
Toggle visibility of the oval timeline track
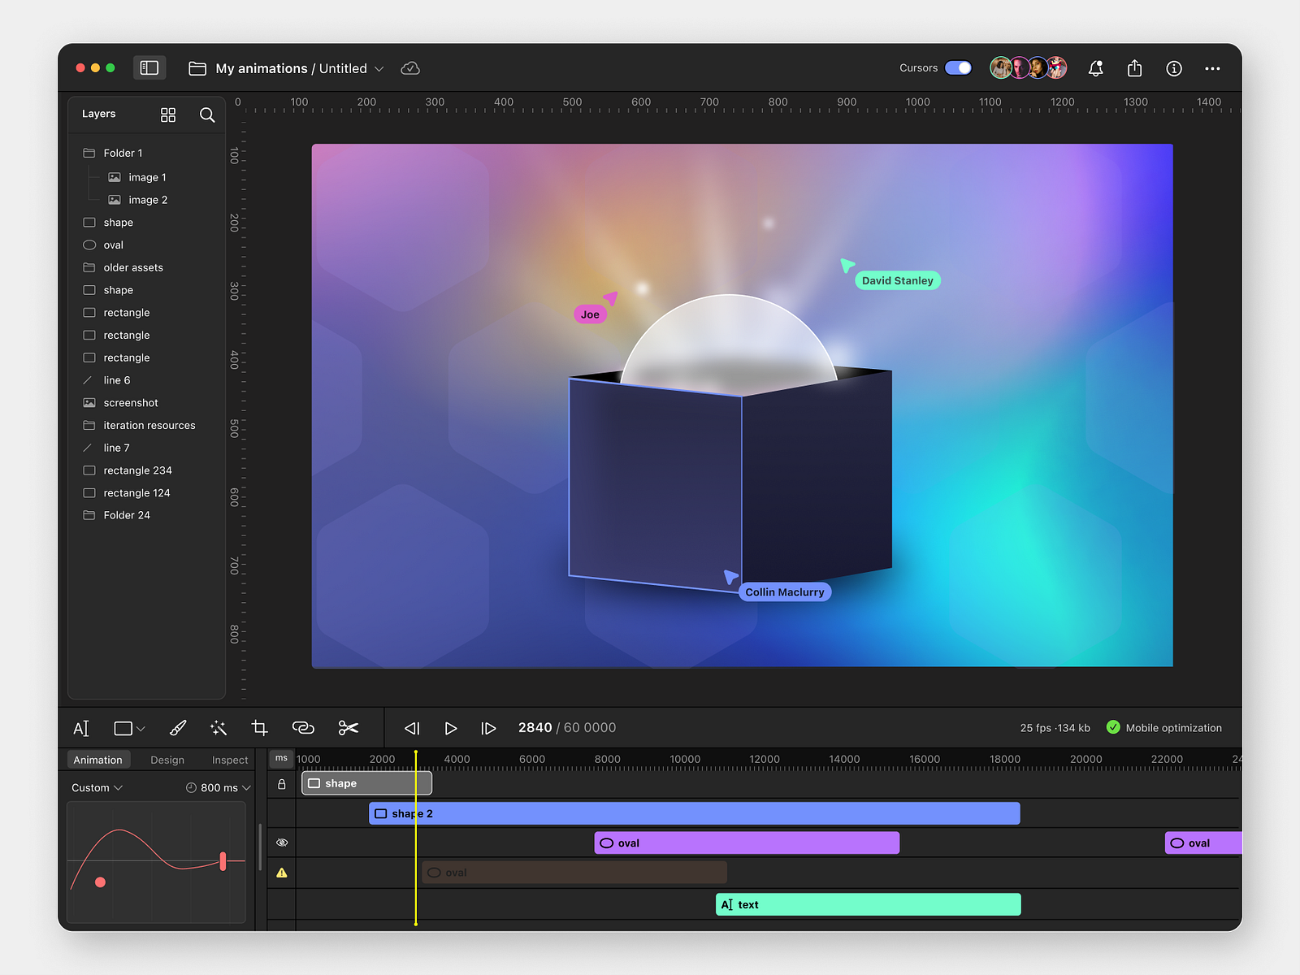pos(281,843)
